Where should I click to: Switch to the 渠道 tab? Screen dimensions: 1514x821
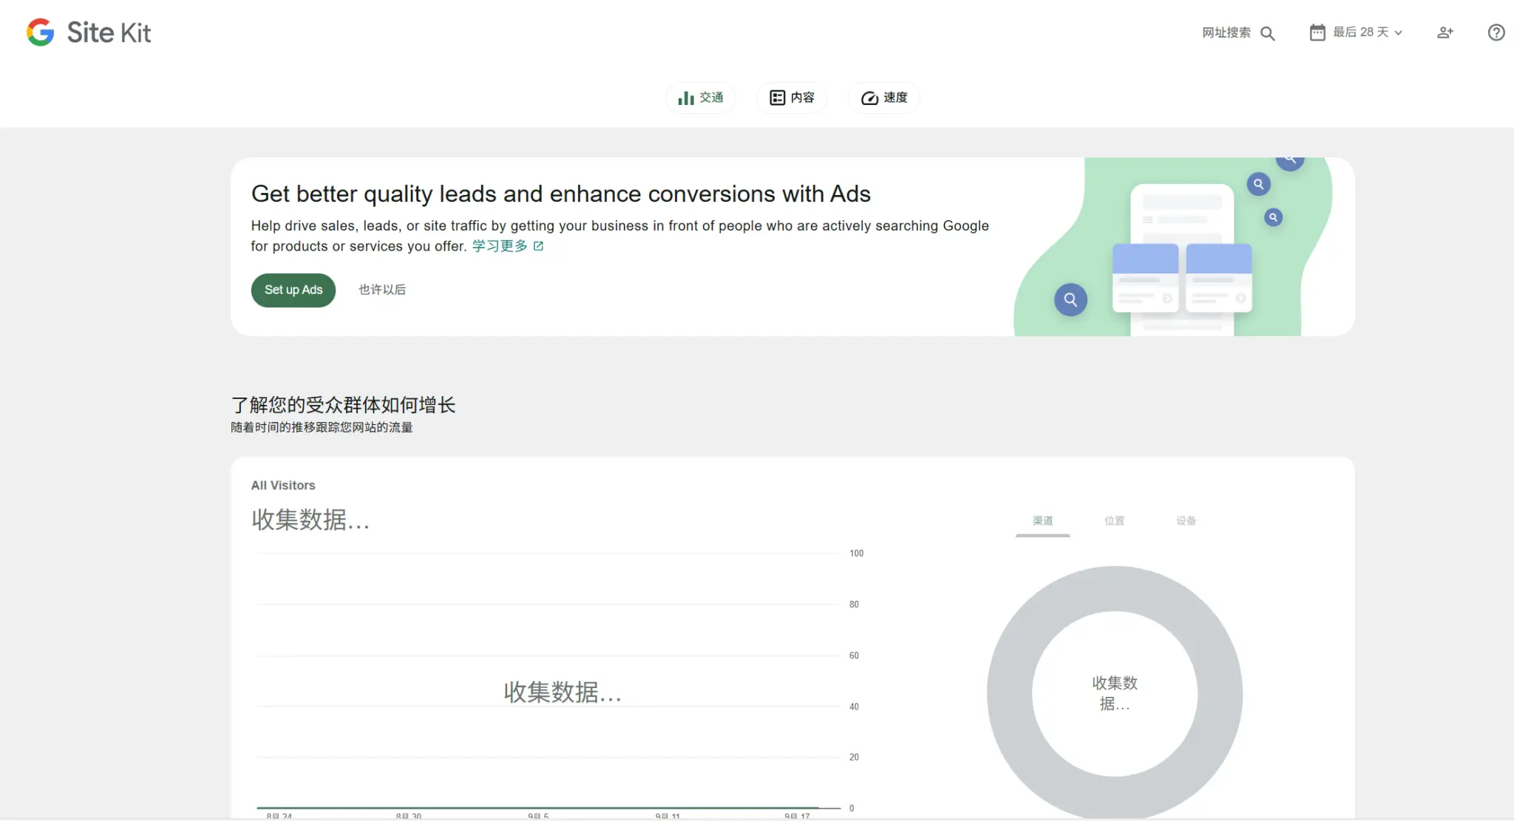click(1042, 521)
